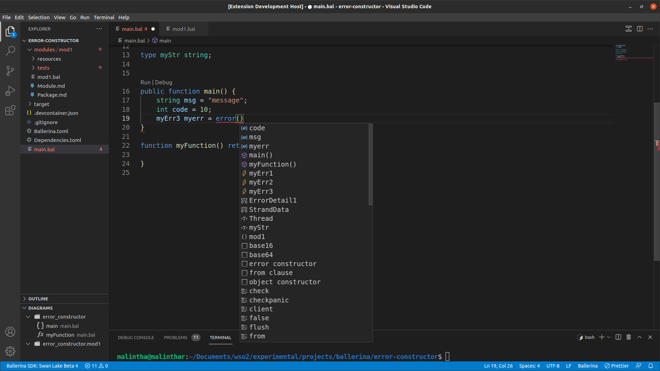The height and width of the screenshot is (371, 660).
Task: Open the Search view in activity bar
Action: click(x=10, y=51)
